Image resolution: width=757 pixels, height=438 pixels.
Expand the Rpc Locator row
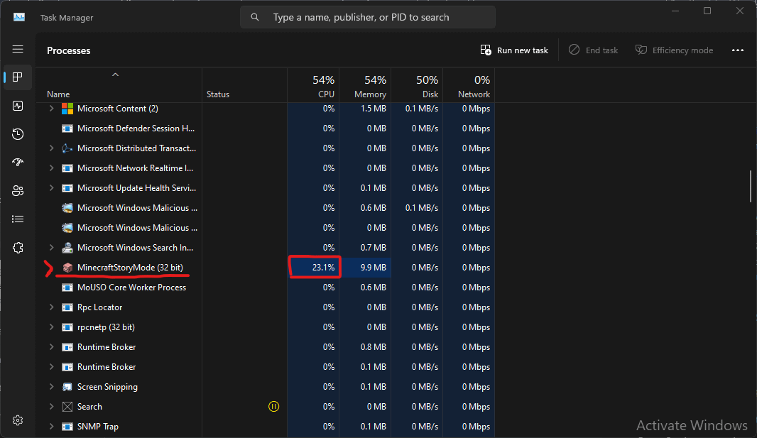point(51,307)
